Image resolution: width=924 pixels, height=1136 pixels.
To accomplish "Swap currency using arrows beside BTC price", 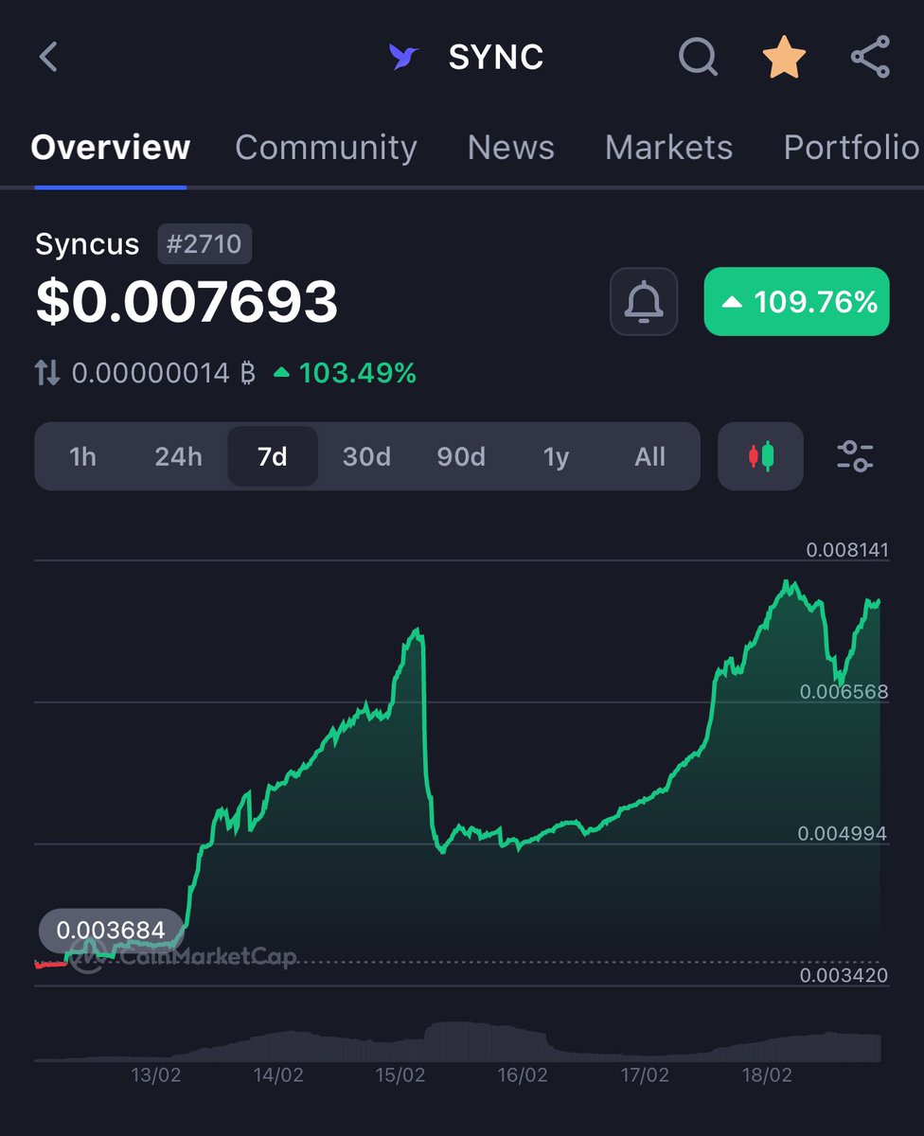I will pyautogui.click(x=47, y=373).
